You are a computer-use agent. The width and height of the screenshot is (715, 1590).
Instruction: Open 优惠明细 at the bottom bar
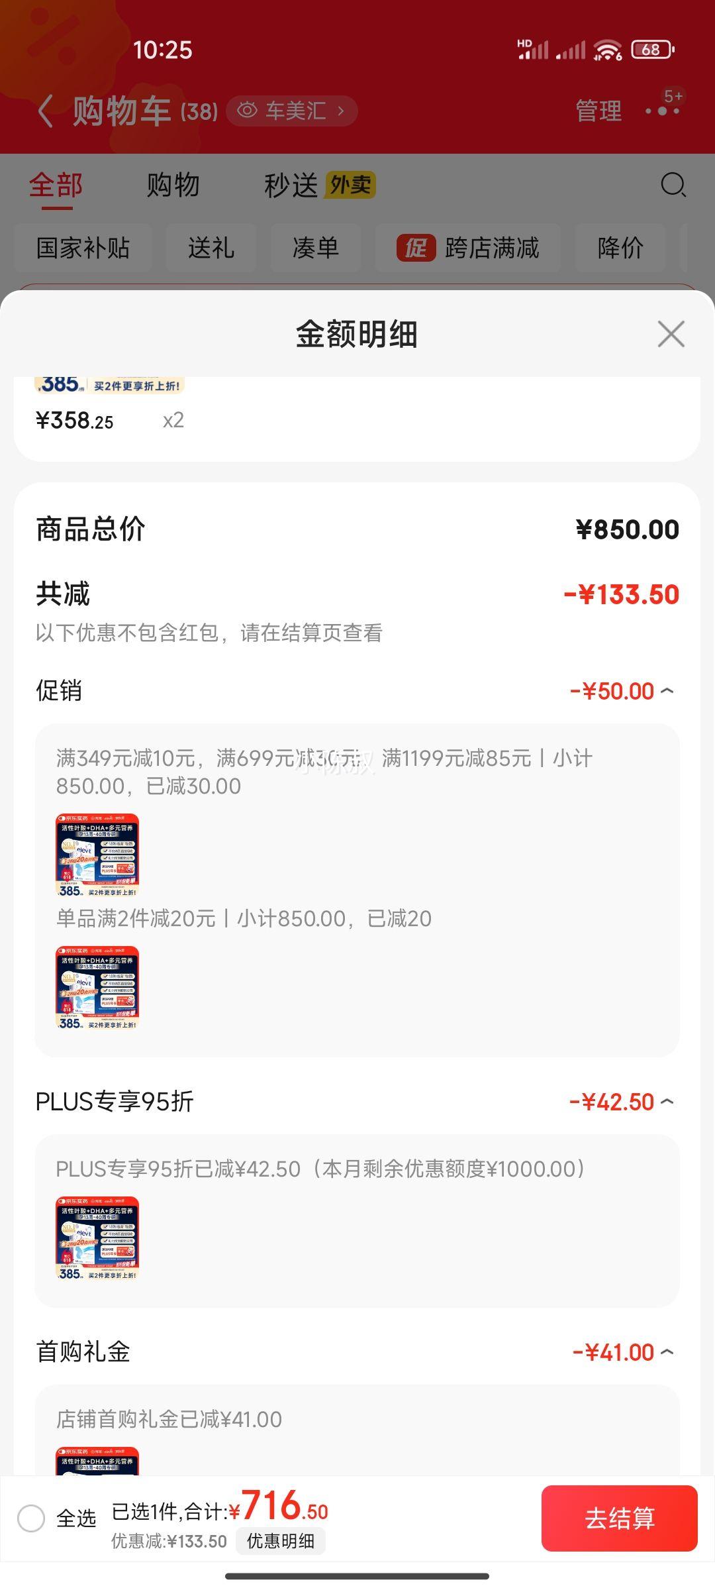281,1541
